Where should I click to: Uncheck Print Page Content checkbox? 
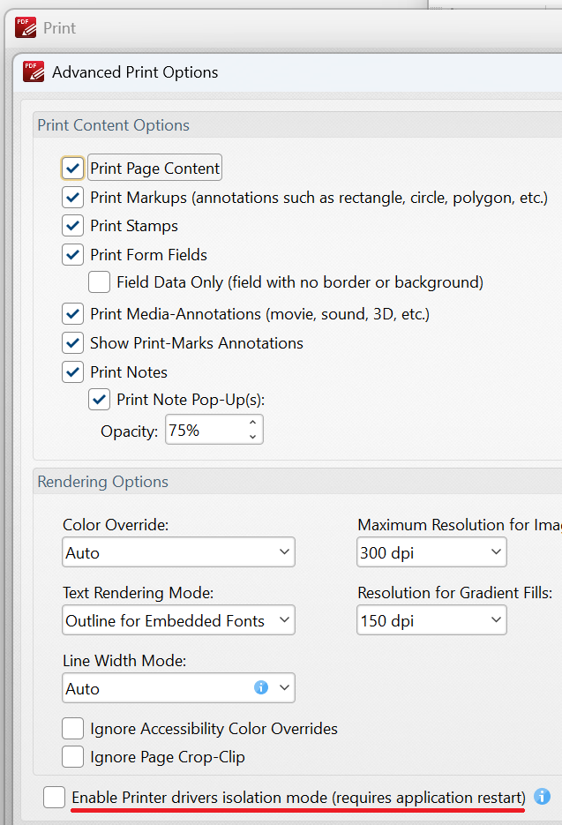pyautogui.click(x=72, y=168)
